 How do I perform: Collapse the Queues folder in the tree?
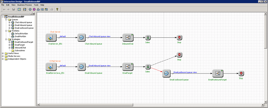pyautogui.click(x=6, y=19)
